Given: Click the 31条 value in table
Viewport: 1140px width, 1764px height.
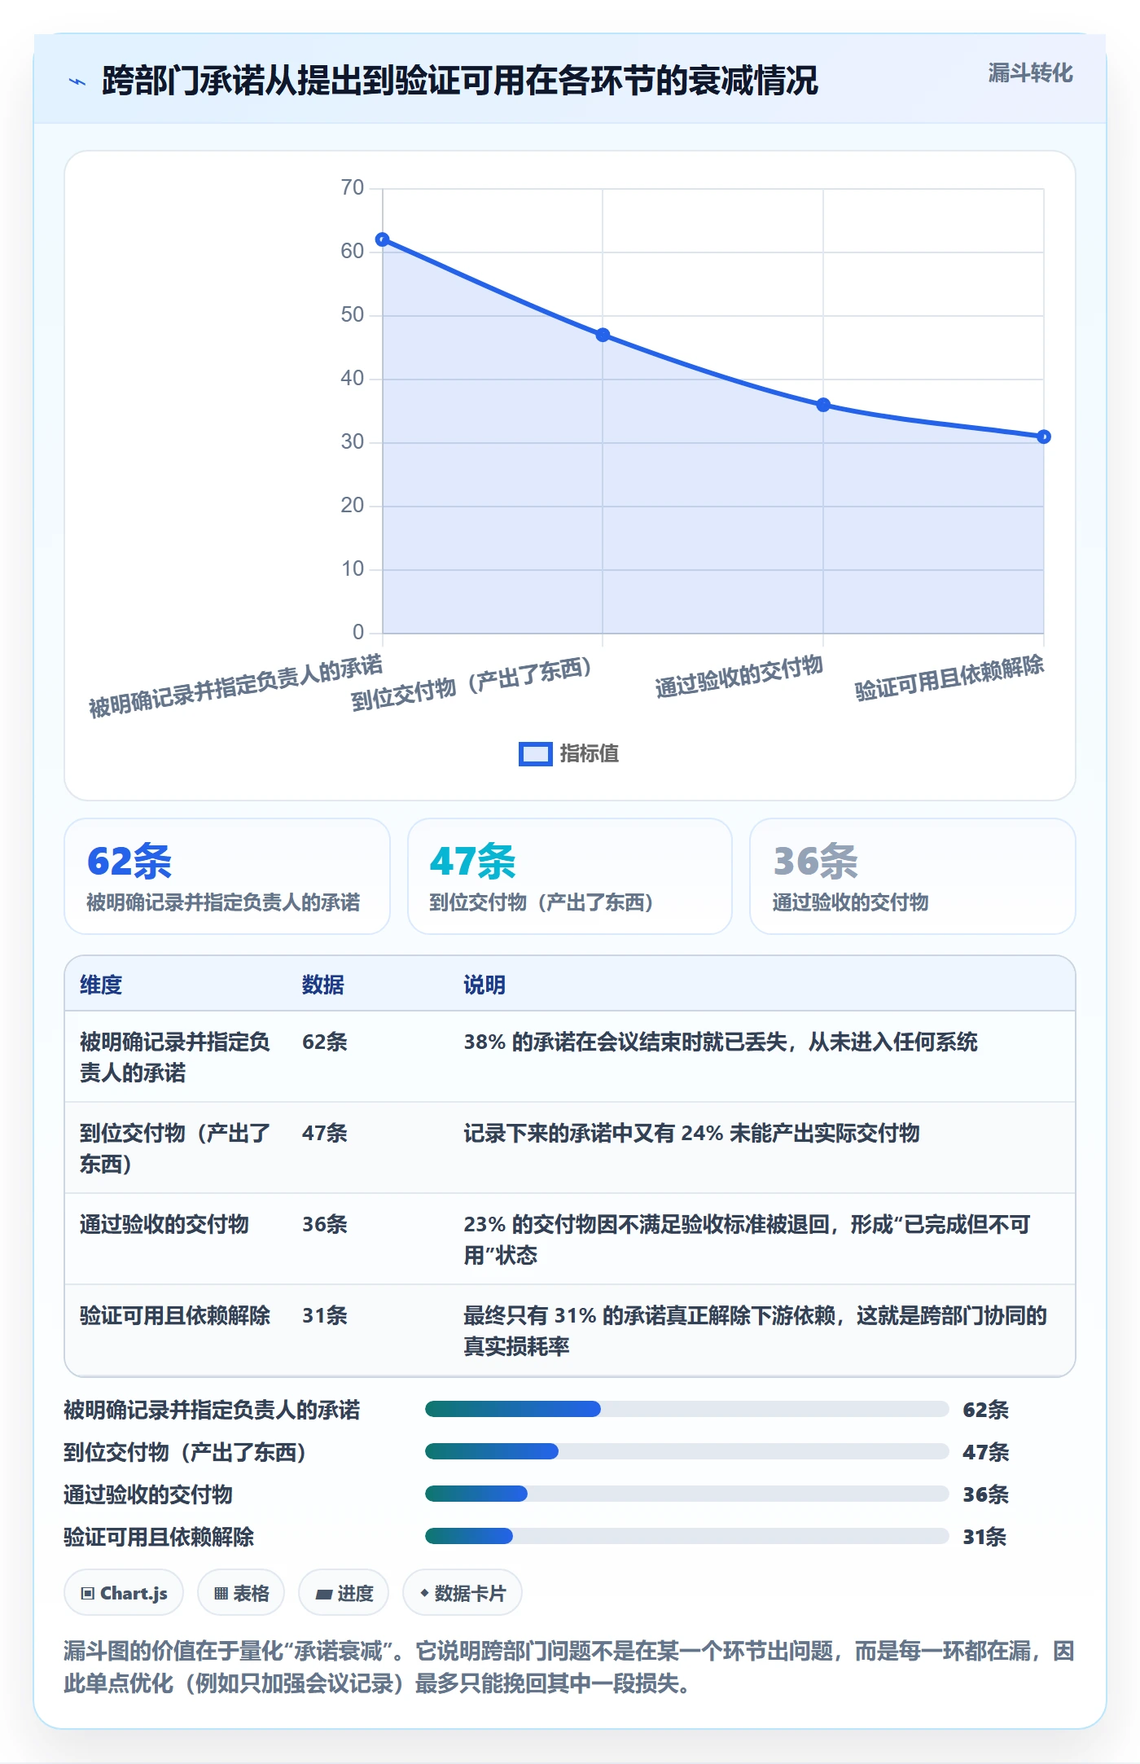Looking at the screenshot, I should click(325, 1315).
